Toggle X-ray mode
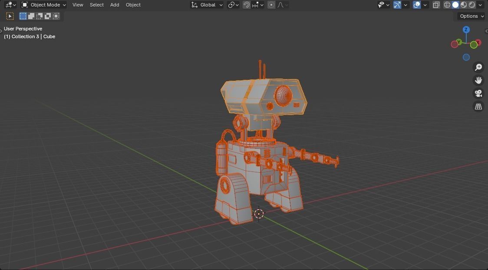Viewport: 488px width, 270px height. tap(436, 5)
